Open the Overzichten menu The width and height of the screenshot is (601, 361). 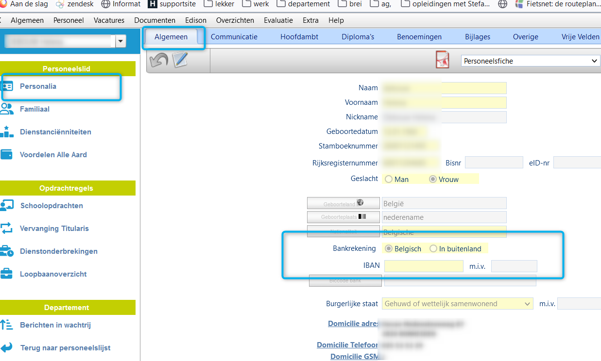[235, 20]
